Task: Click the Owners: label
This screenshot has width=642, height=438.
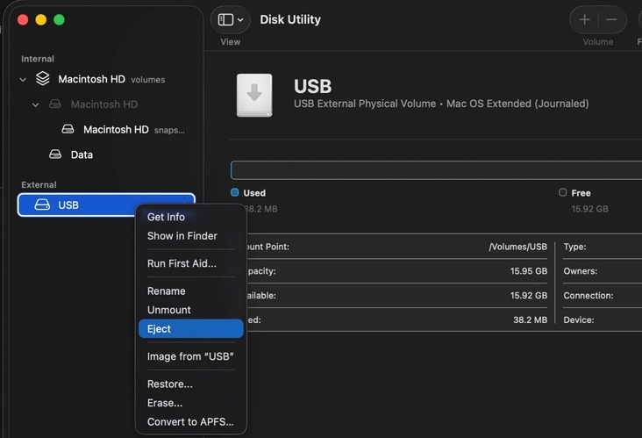Action: pyautogui.click(x=581, y=271)
